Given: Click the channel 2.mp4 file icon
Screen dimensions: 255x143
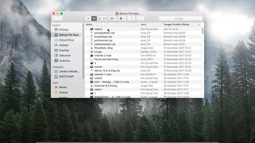Looking at the screenshot, I should [x=92, y=56].
